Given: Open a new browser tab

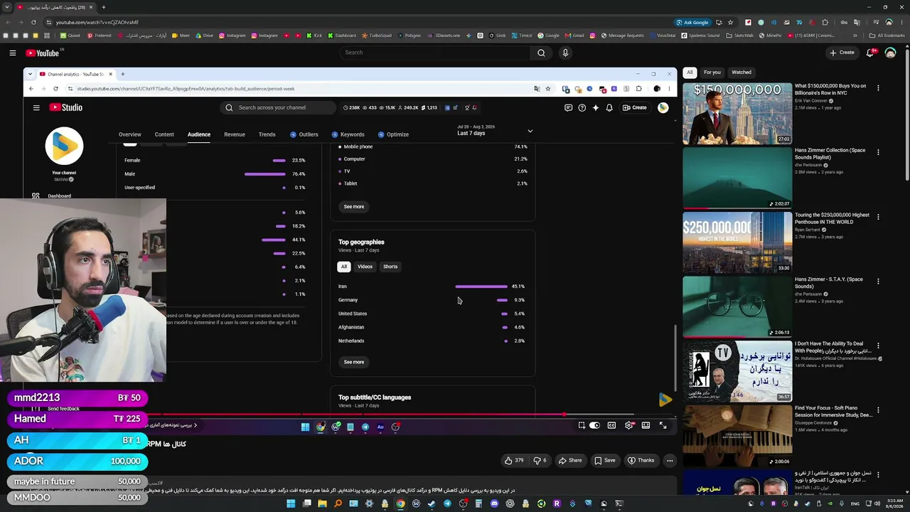Looking at the screenshot, I should click(103, 7).
